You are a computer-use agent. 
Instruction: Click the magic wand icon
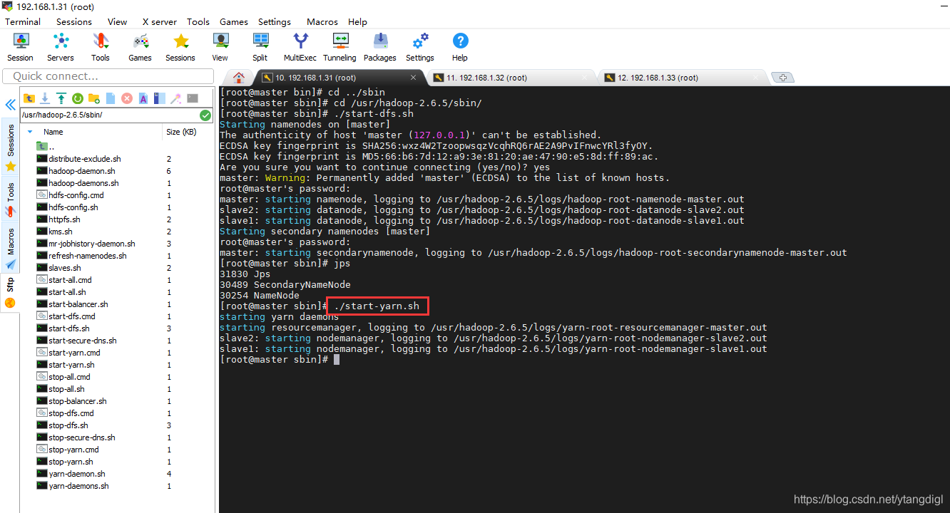(175, 98)
